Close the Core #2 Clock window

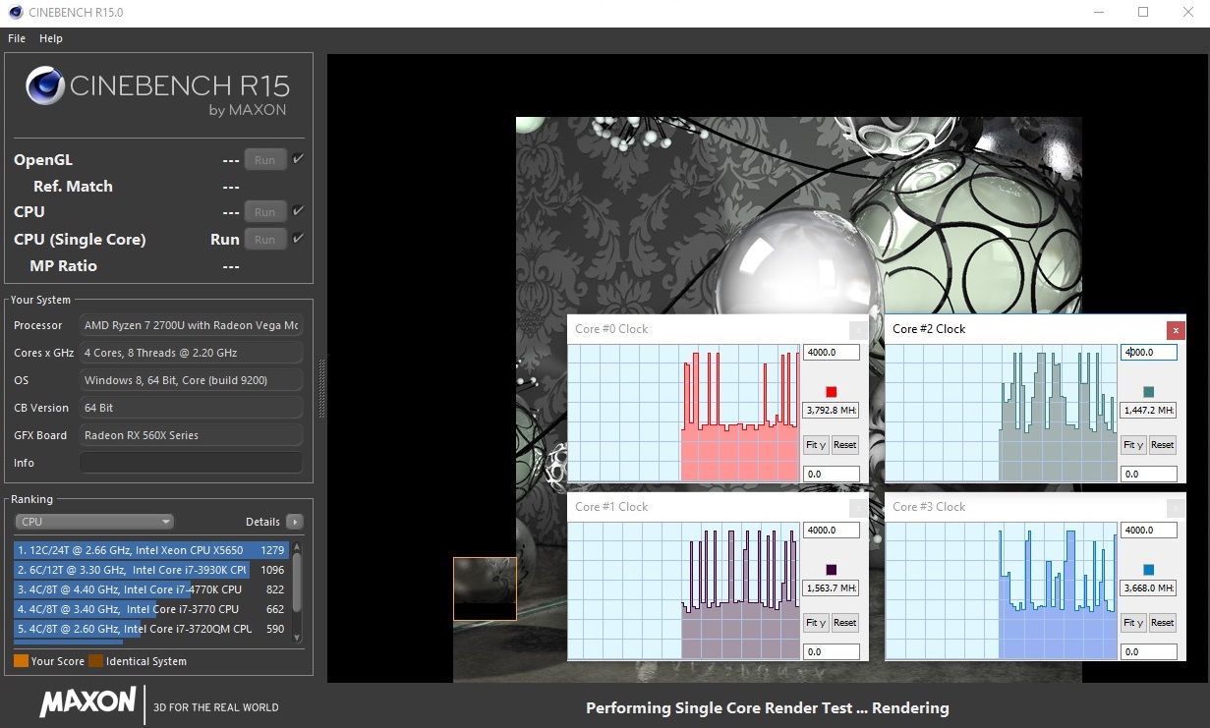point(1176,330)
